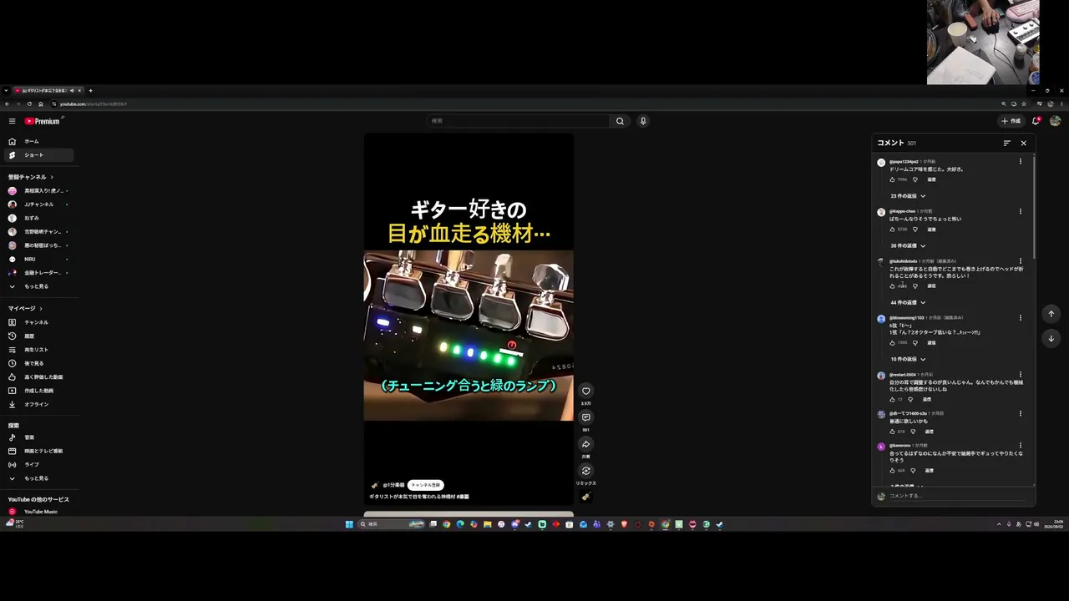
Task: Open ホーム in the sidebar
Action: [x=40, y=141]
